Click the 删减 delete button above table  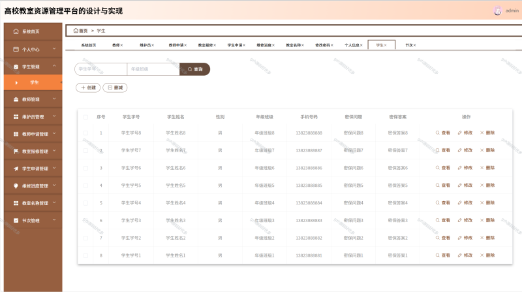tap(115, 88)
